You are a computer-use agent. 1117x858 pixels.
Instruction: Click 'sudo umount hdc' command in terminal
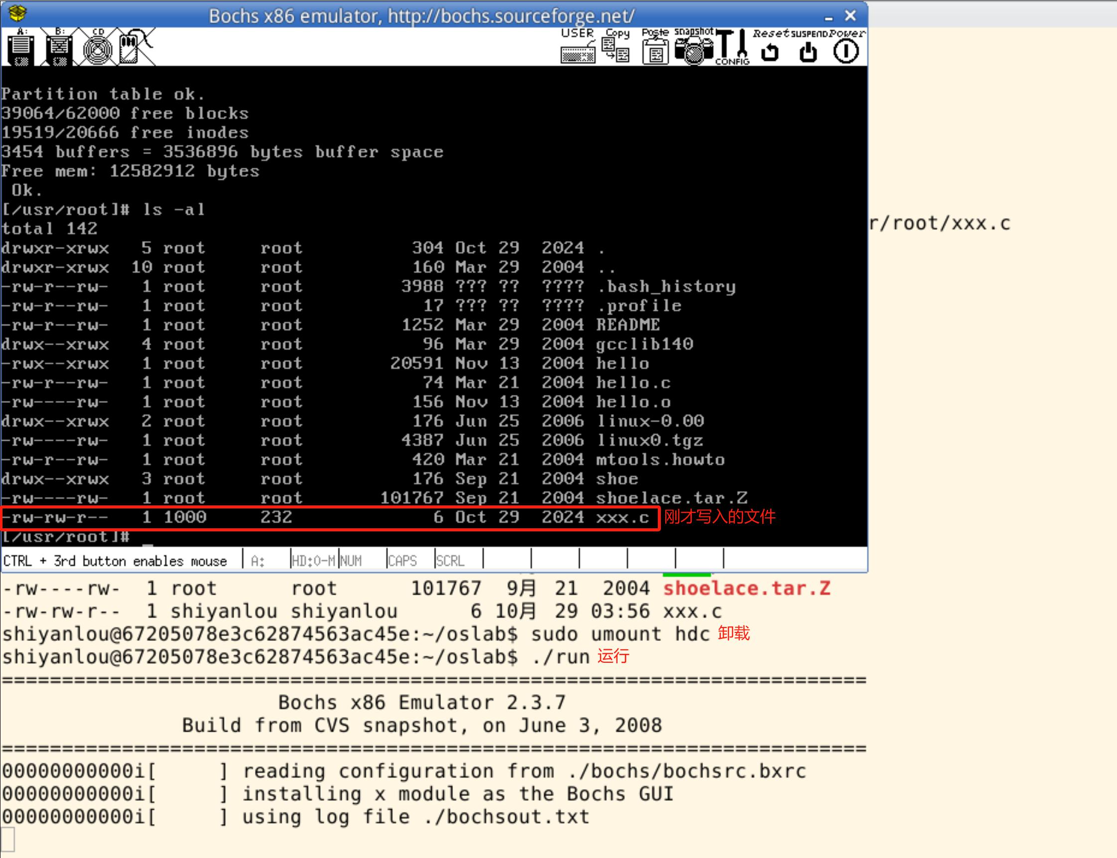(x=621, y=634)
